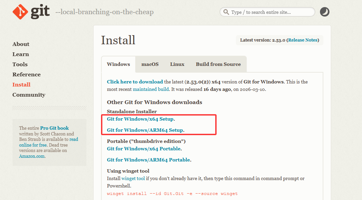Switch to the Linux tab
The height and width of the screenshot is (200, 362).
pyautogui.click(x=177, y=64)
